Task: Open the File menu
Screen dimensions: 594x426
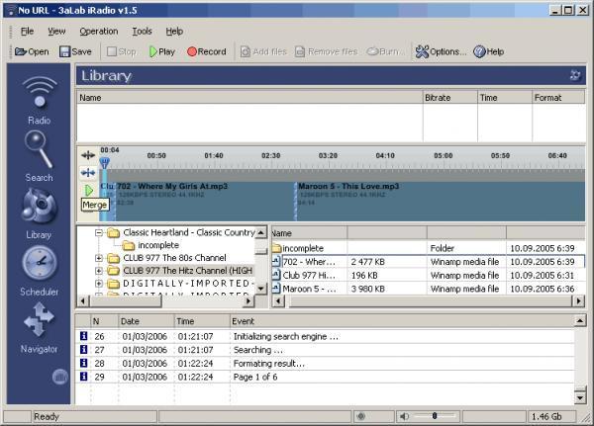Action: coord(27,31)
